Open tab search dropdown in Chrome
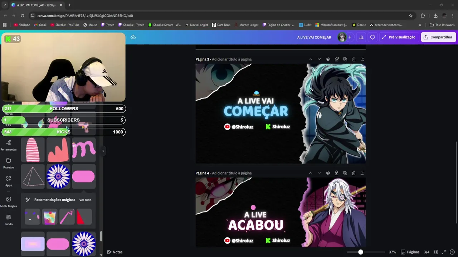Image resolution: width=458 pixels, height=257 pixels. (x=5, y=5)
